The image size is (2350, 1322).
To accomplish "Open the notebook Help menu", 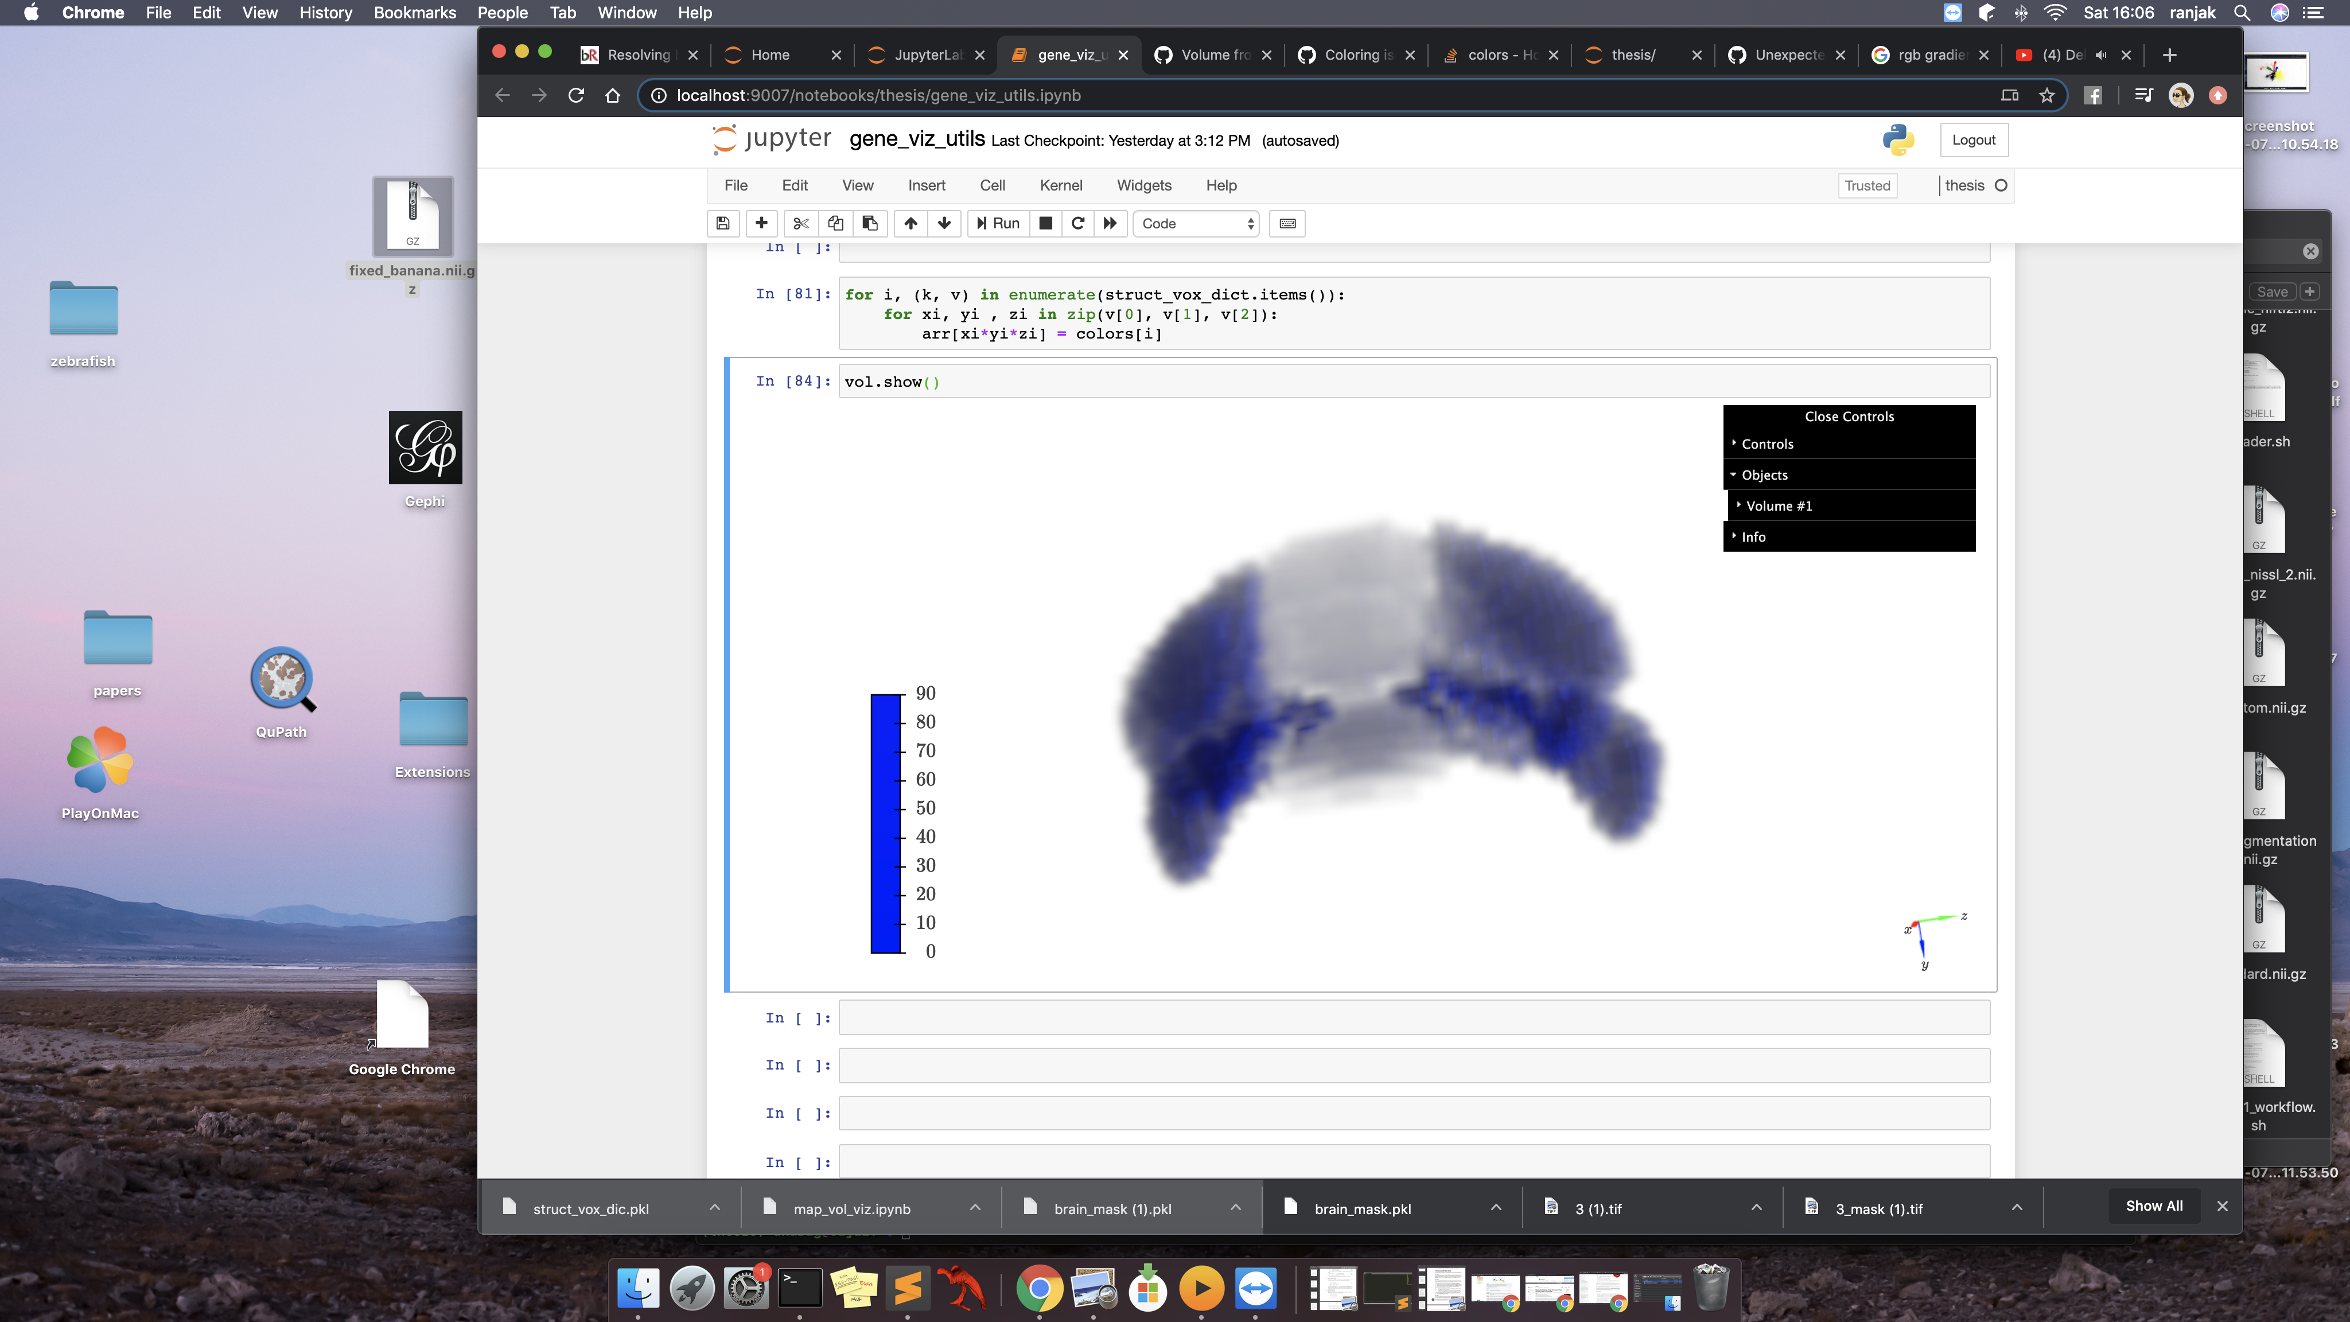I will click(x=1221, y=185).
